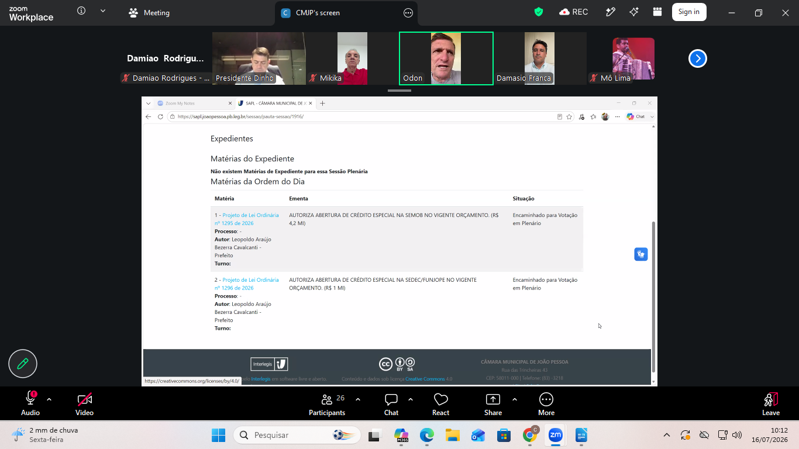Leave the meeting
Image resolution: width=799 pixels, height=449 pixels.
[771, 404]
